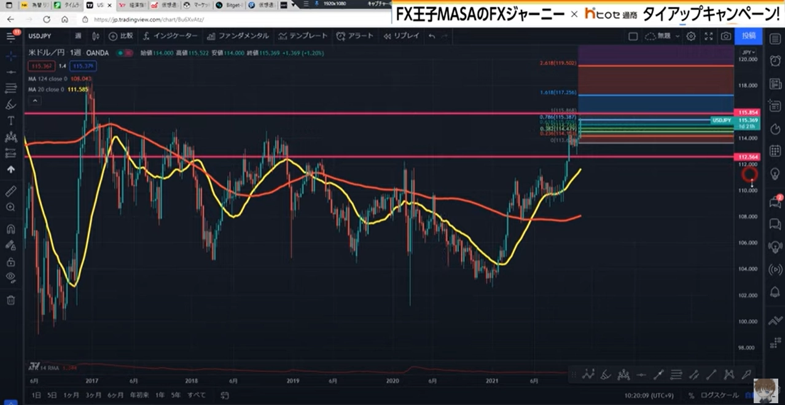Click the blue 投稿 publish button
The image size is (785, 405).
tap(748, 36)
